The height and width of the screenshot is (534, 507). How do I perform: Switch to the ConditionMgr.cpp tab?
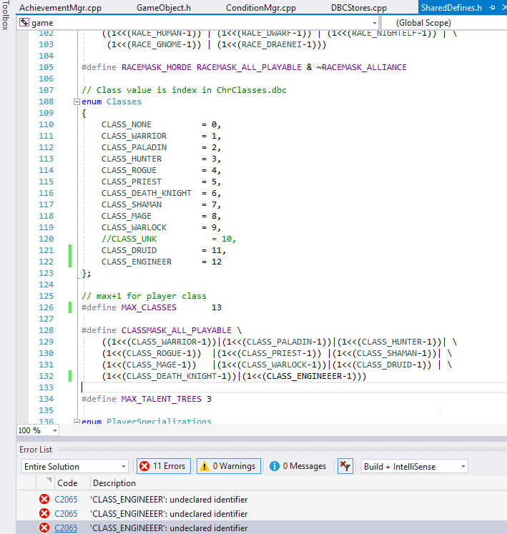[x=261, y=8]
